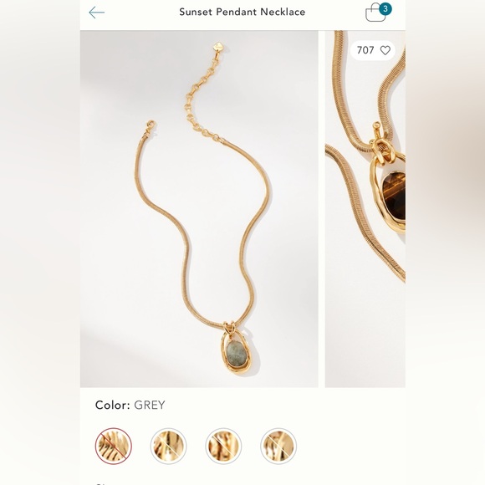Choose the second color swatch

coord(169,446)
